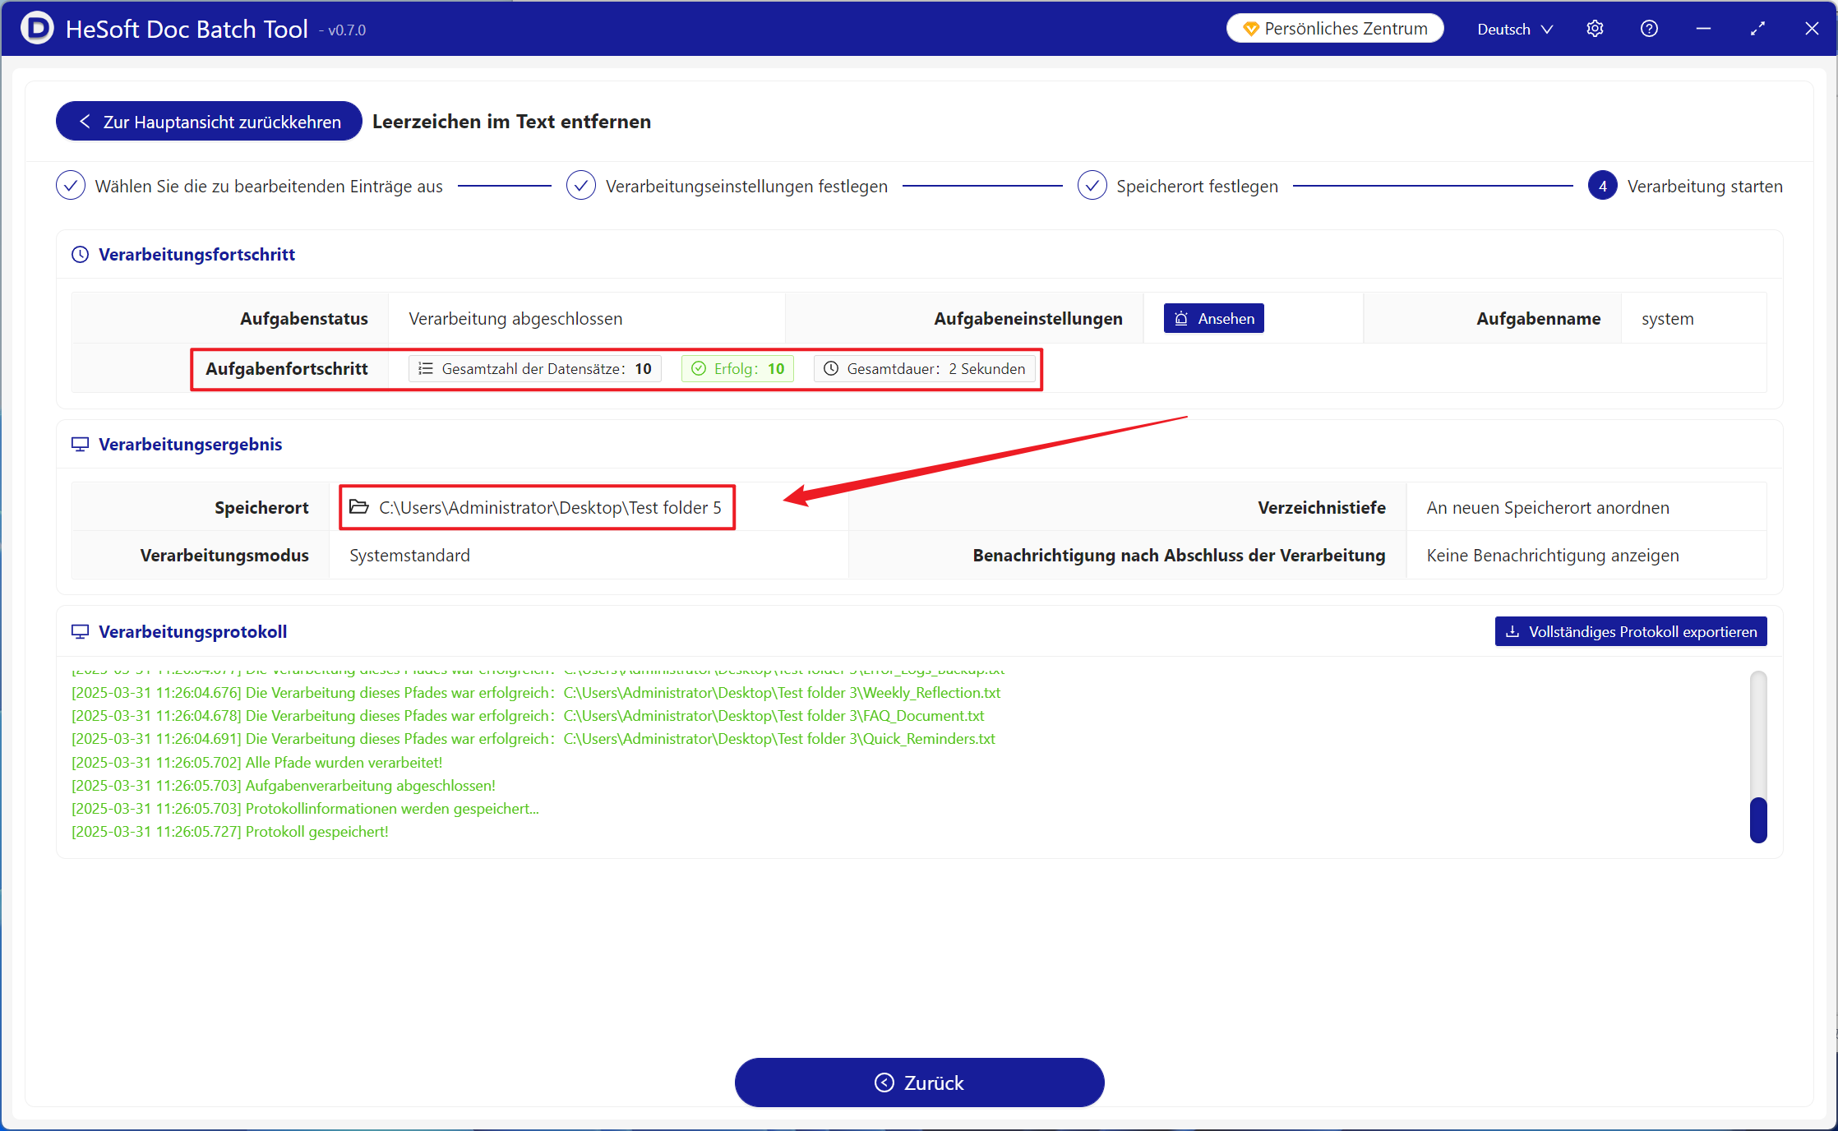This screenshot has width=1838, height=1131.
Task: Open the settings gear icon
Action: pyautogui.click(x=1595, y=29)
